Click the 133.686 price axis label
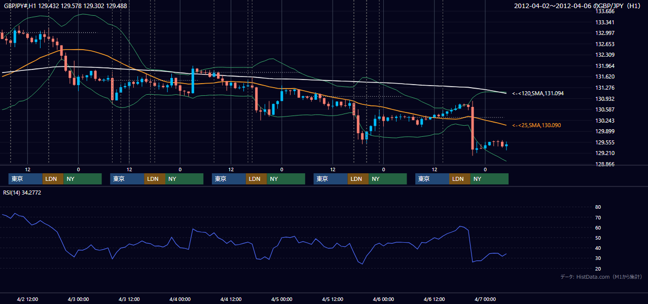 (605, 12)
